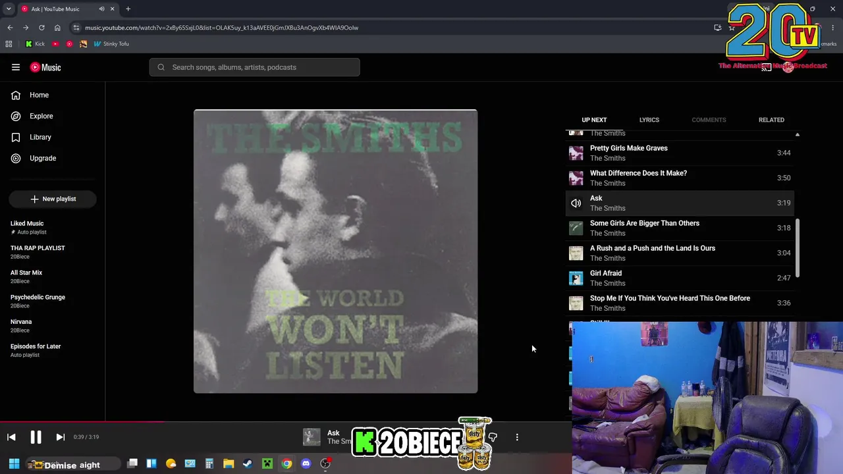Play Some Girls Are Bigger Than Others
843x474 pixels.
pos(680,228)
